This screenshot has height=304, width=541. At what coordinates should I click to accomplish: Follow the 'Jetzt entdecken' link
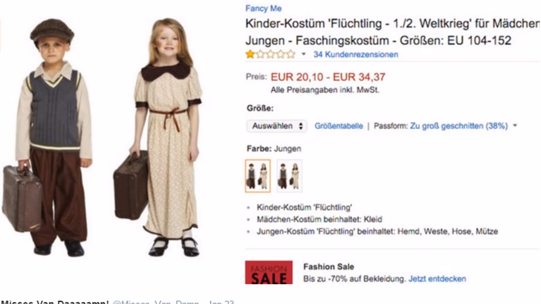click(x=437, y=279)
